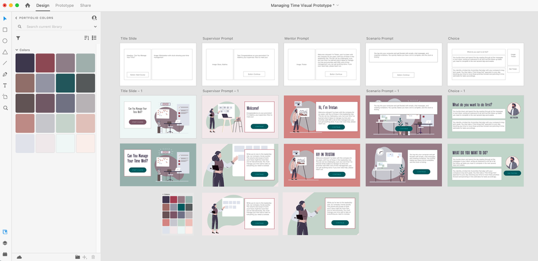Go back from Portfolio Colors library
Screen dimensions: 538x261
click(16, 18)
